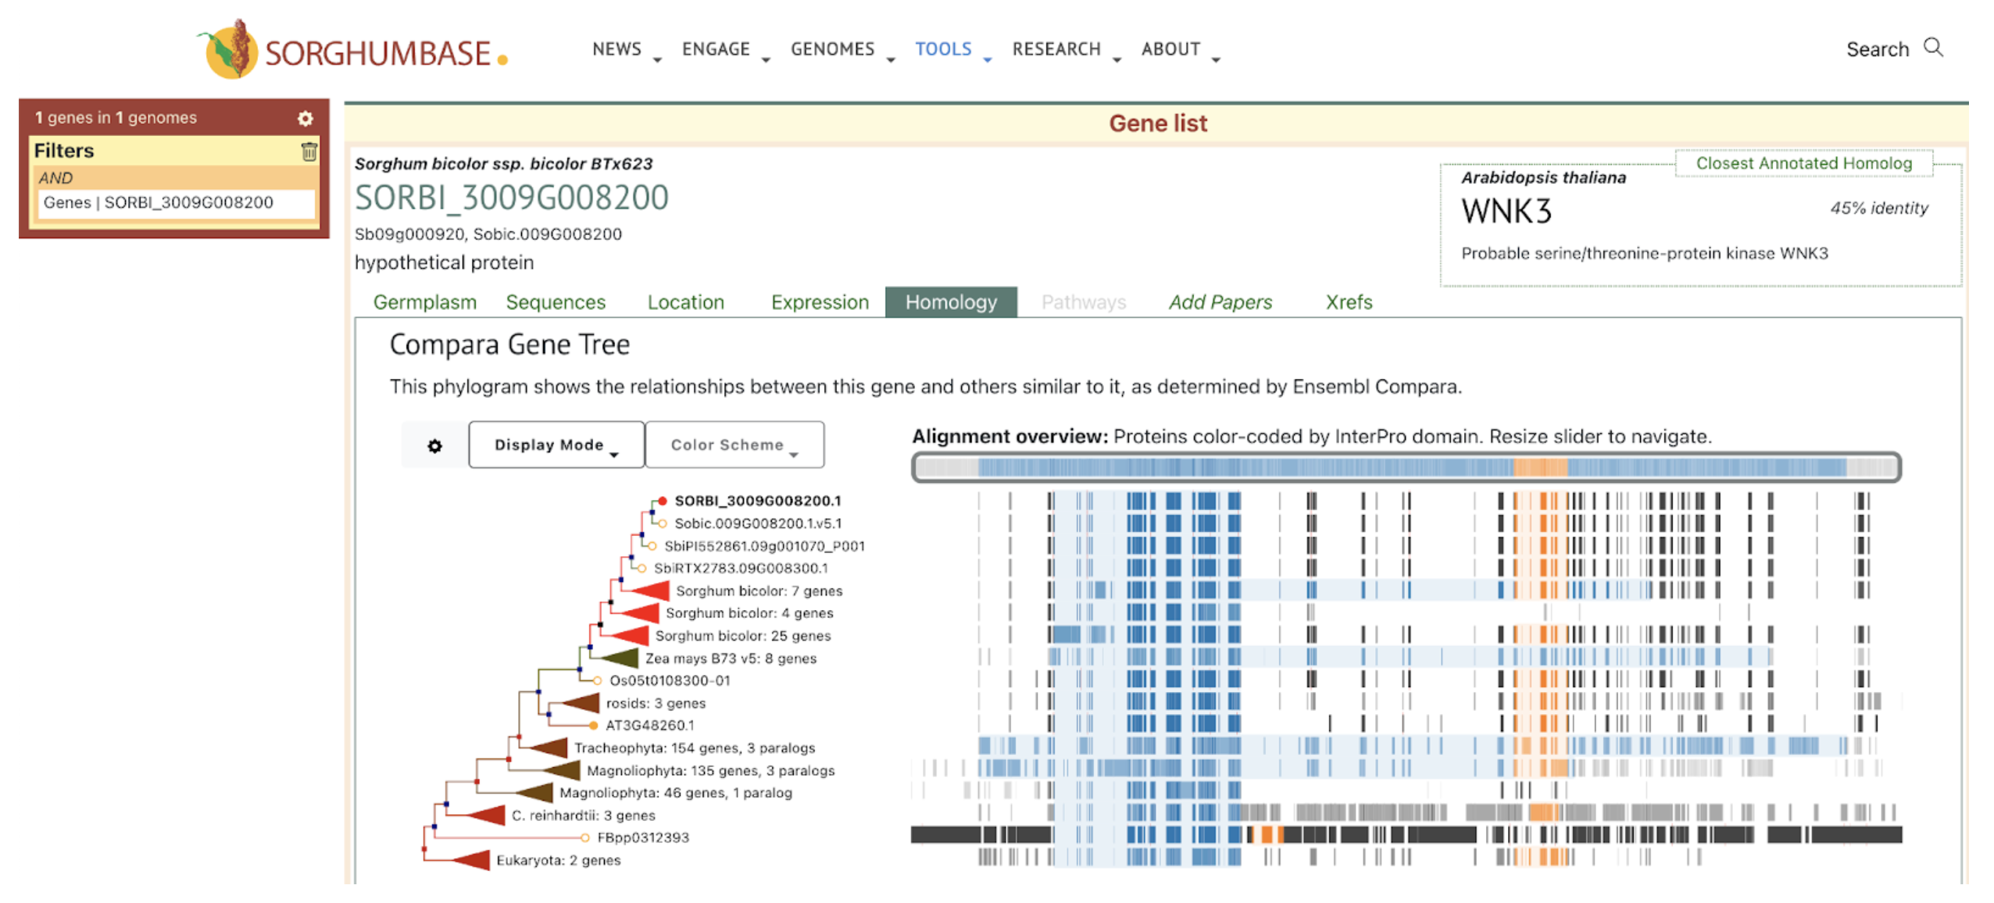Open settings gear in genes panel
Screen dimensions: 1994x903
tap(305, 118)
